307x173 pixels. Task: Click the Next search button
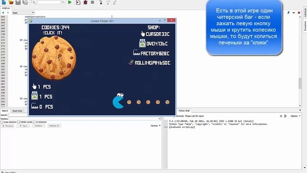click(24, 126)
